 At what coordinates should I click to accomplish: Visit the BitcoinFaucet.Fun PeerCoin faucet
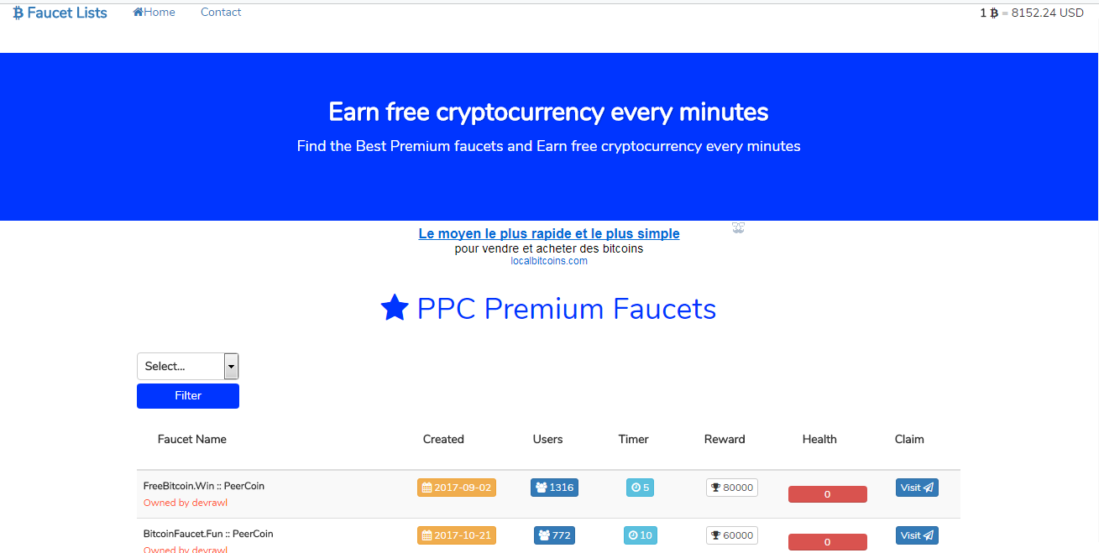[917, 535]
